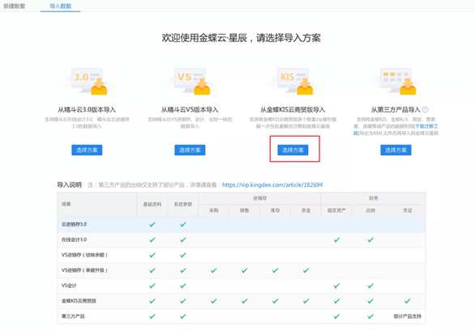The image size is (475, 330).
Task: Click 固定资产 checkmark in V5会计 row
Action: 336,286
